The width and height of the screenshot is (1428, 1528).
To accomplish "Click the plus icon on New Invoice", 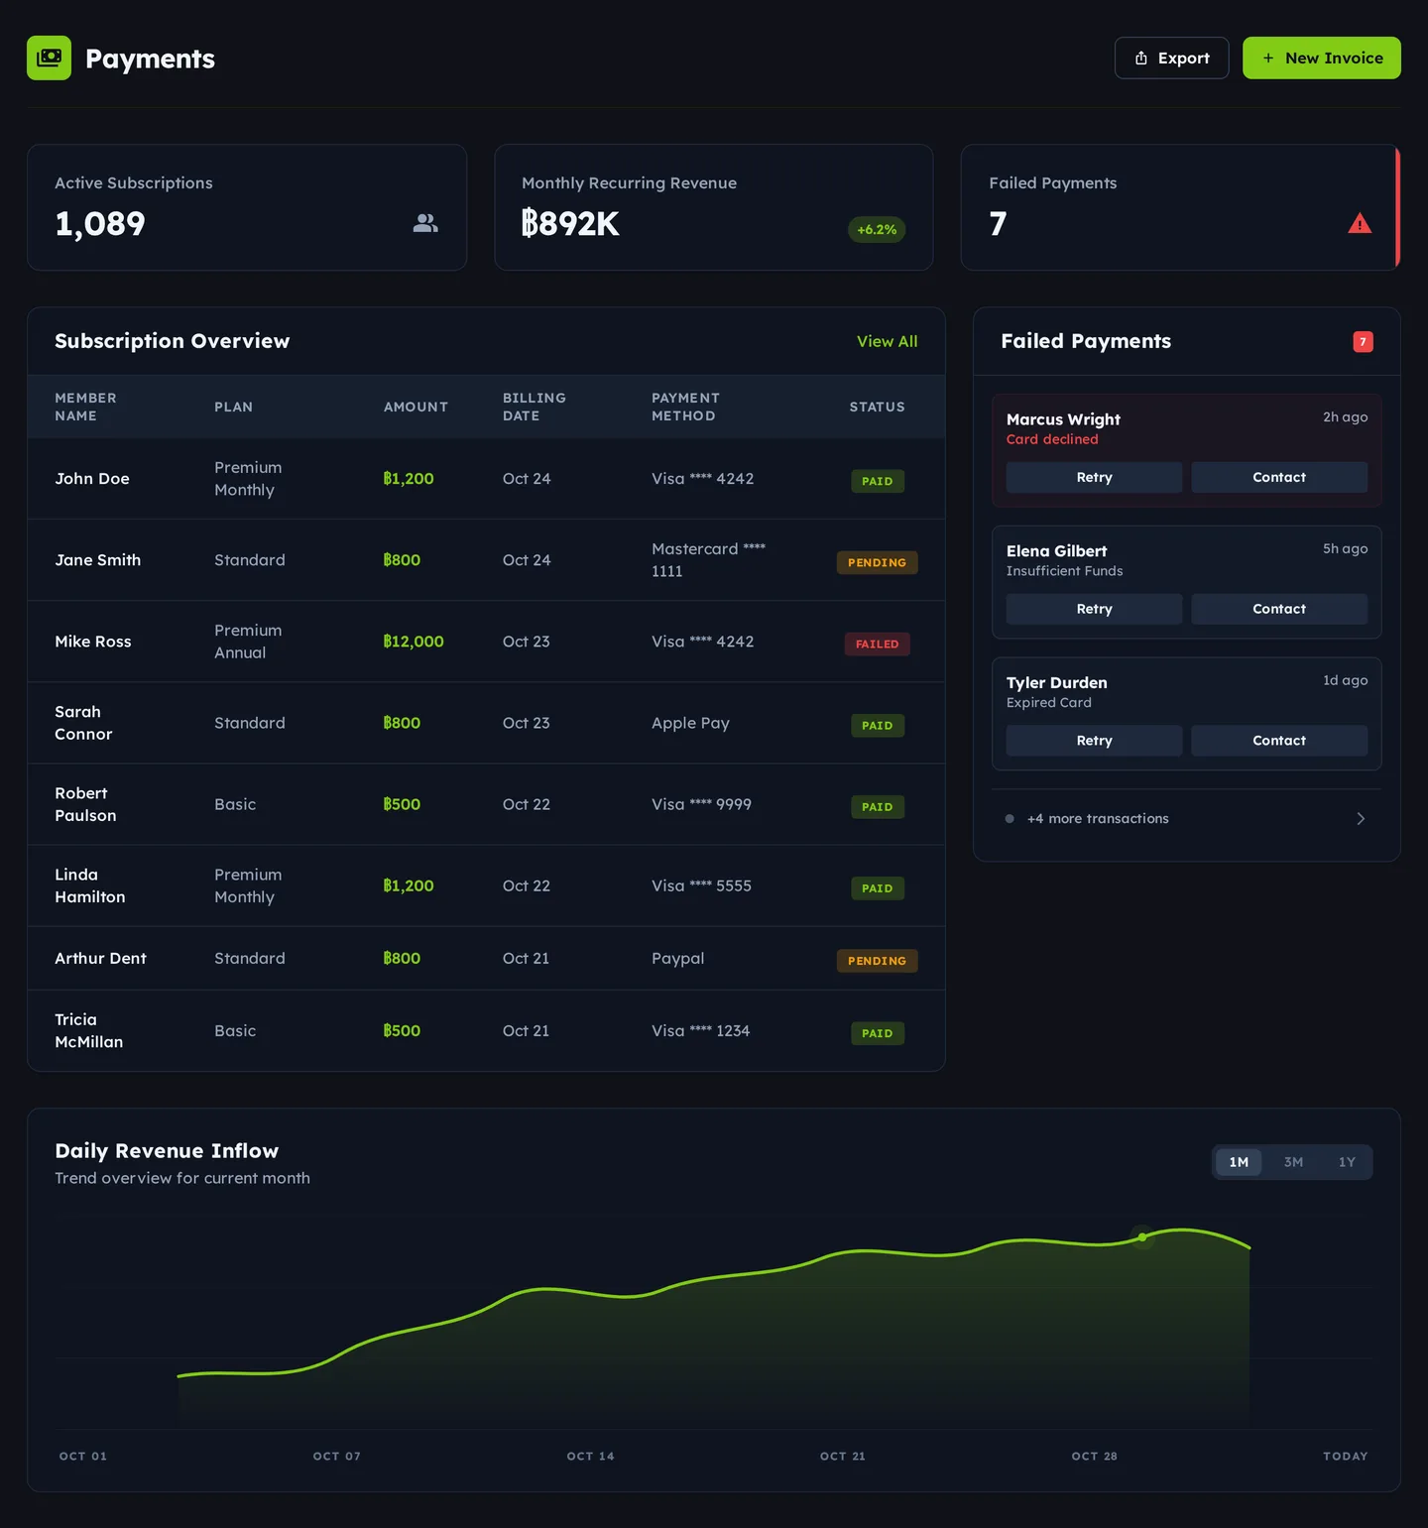I will 1267,58.
